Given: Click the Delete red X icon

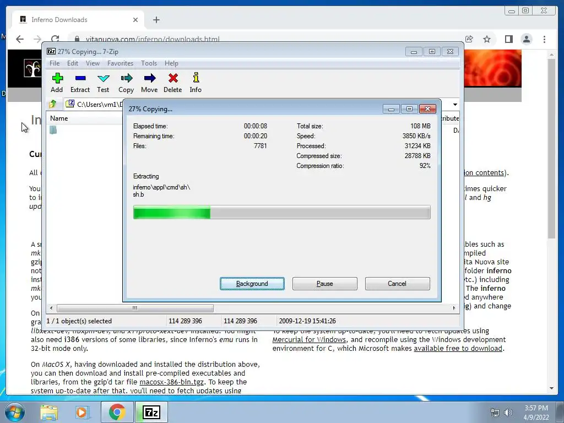Looking at the screenshot, I should 173,78.
